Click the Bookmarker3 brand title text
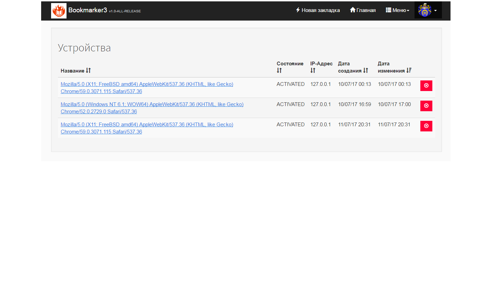The height and width of the screenshot is (308, 480). click(87, 10)
